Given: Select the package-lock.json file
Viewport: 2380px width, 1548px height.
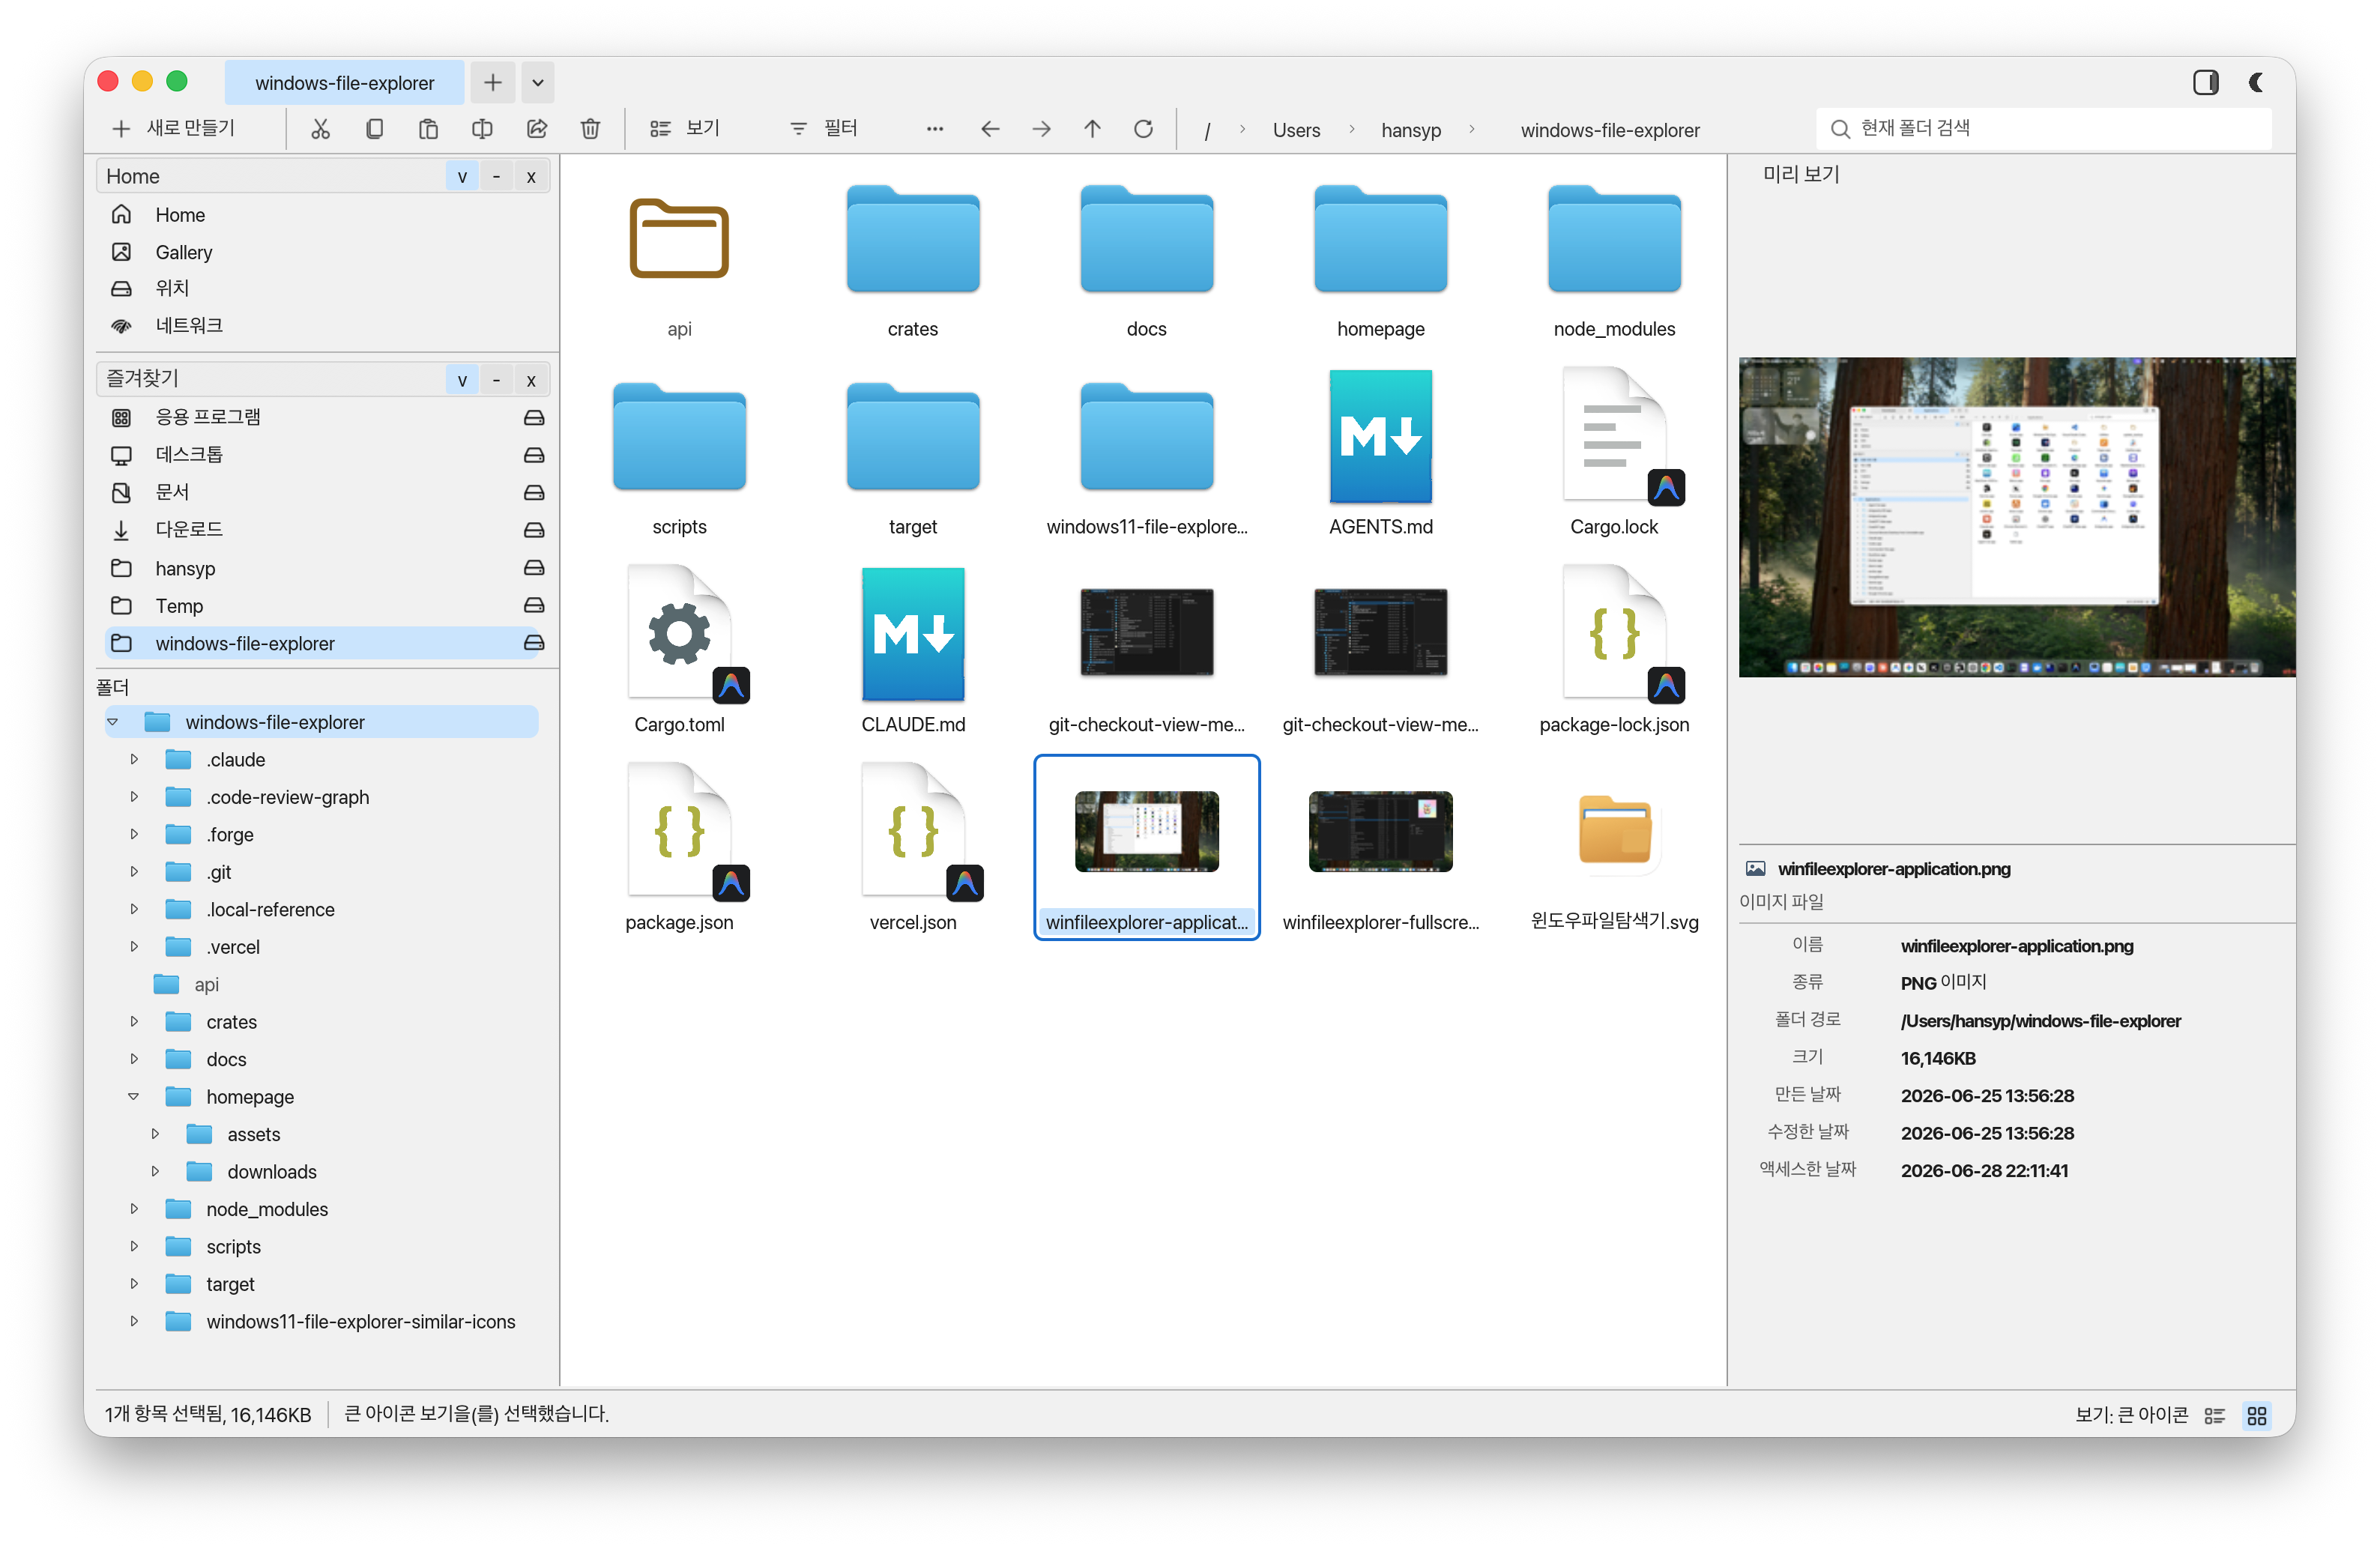Looking at the screenshot, I should point(1614,635).
